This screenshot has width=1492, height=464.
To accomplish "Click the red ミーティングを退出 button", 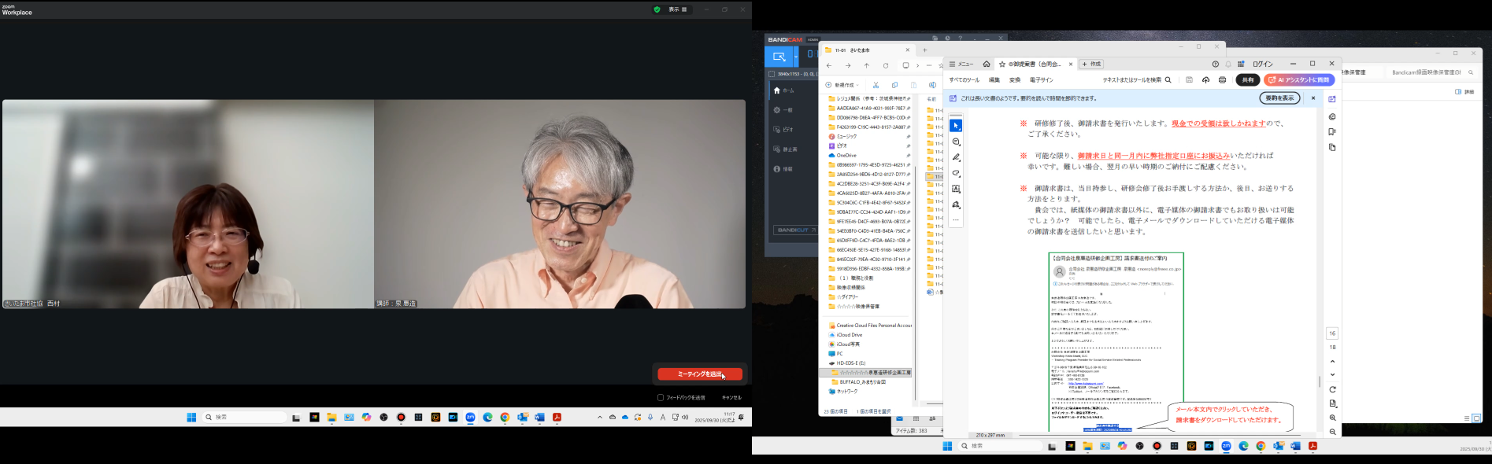I will tap(700, 374).
